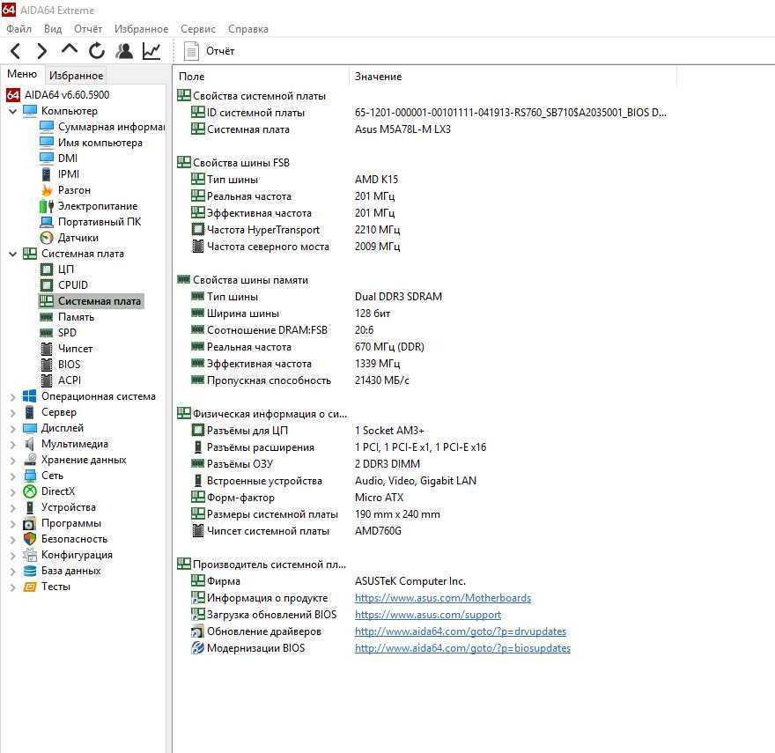Click the Операционная система Windows logo icon

30,396
